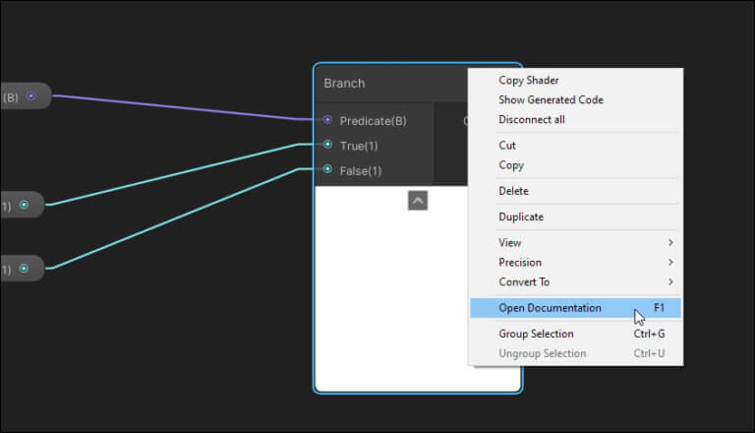Screen dimensions: 755x433
Task: Click the purple (B) output port on left node
Action: tap(30, 96)
